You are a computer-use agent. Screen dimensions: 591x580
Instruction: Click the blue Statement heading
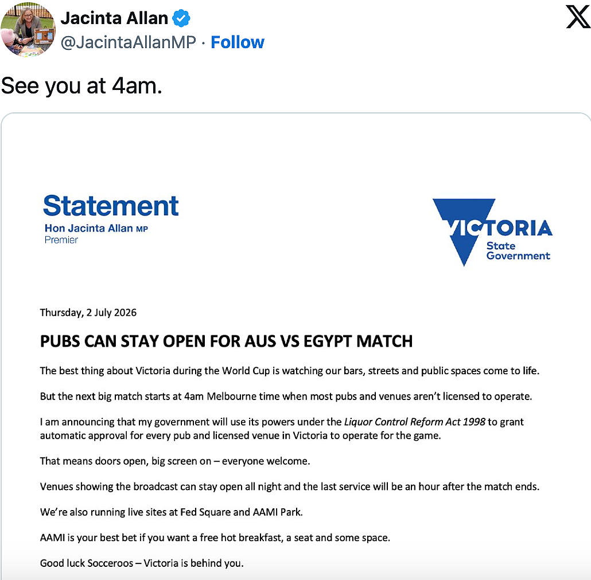(x=111, y=206)
